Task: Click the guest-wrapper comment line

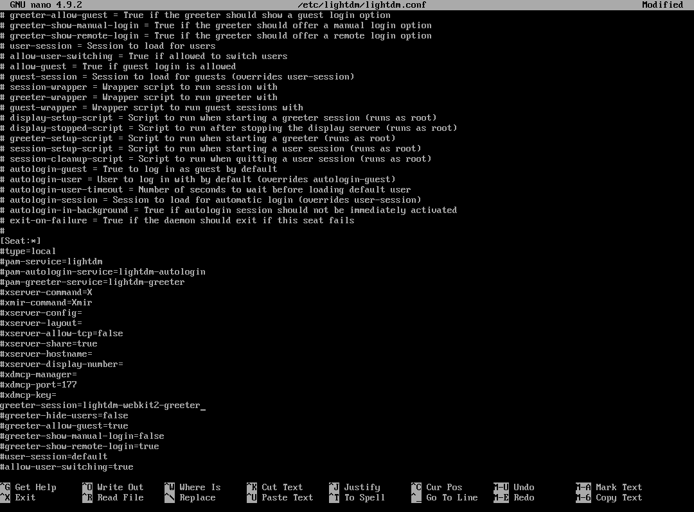Action: click(152, 107)
